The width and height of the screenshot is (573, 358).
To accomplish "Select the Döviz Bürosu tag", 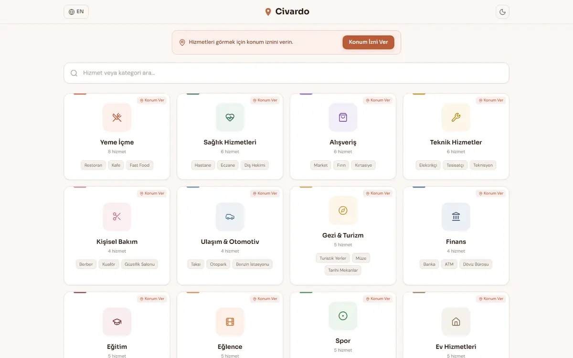I will pyautogui.click(x=476, y=264).
